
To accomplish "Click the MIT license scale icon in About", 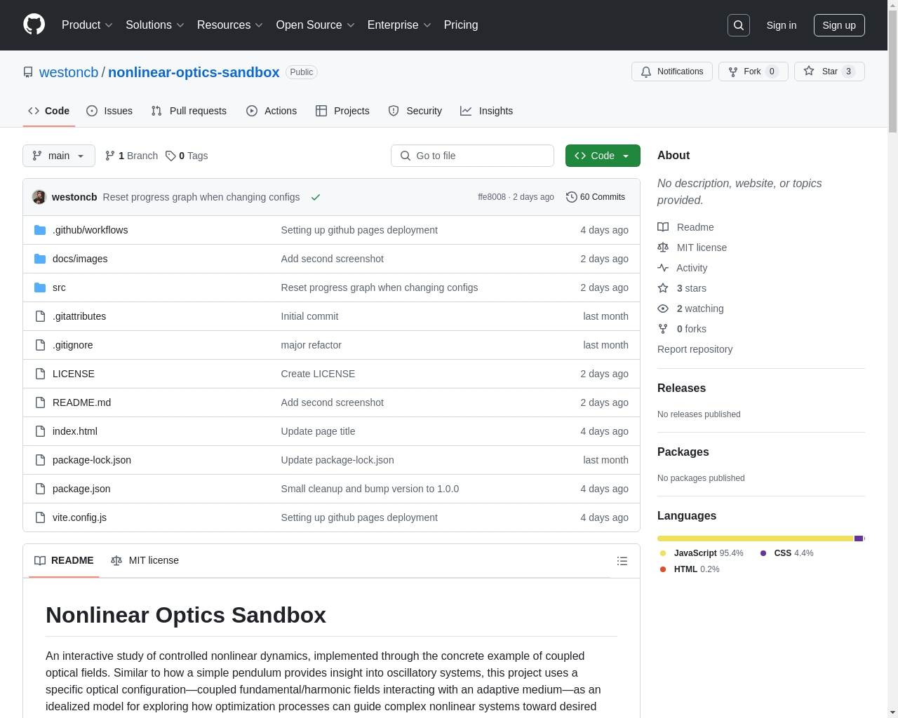I will [663, 248].
